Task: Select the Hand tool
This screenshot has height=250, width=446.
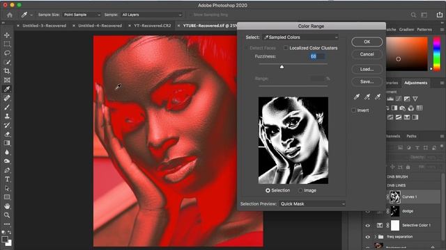Action: (7, 206)
